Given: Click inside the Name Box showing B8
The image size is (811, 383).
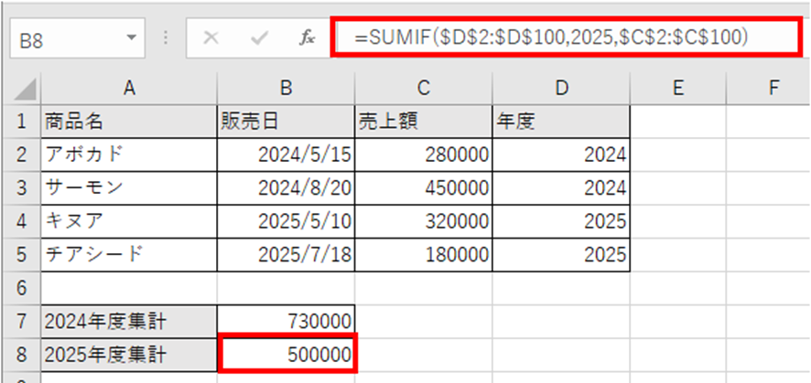Looking at the screenshot, I should 64,38.
